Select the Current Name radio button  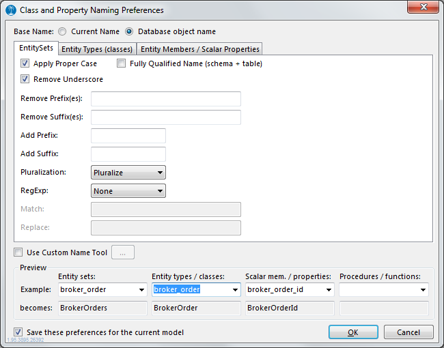click(63, 31)
